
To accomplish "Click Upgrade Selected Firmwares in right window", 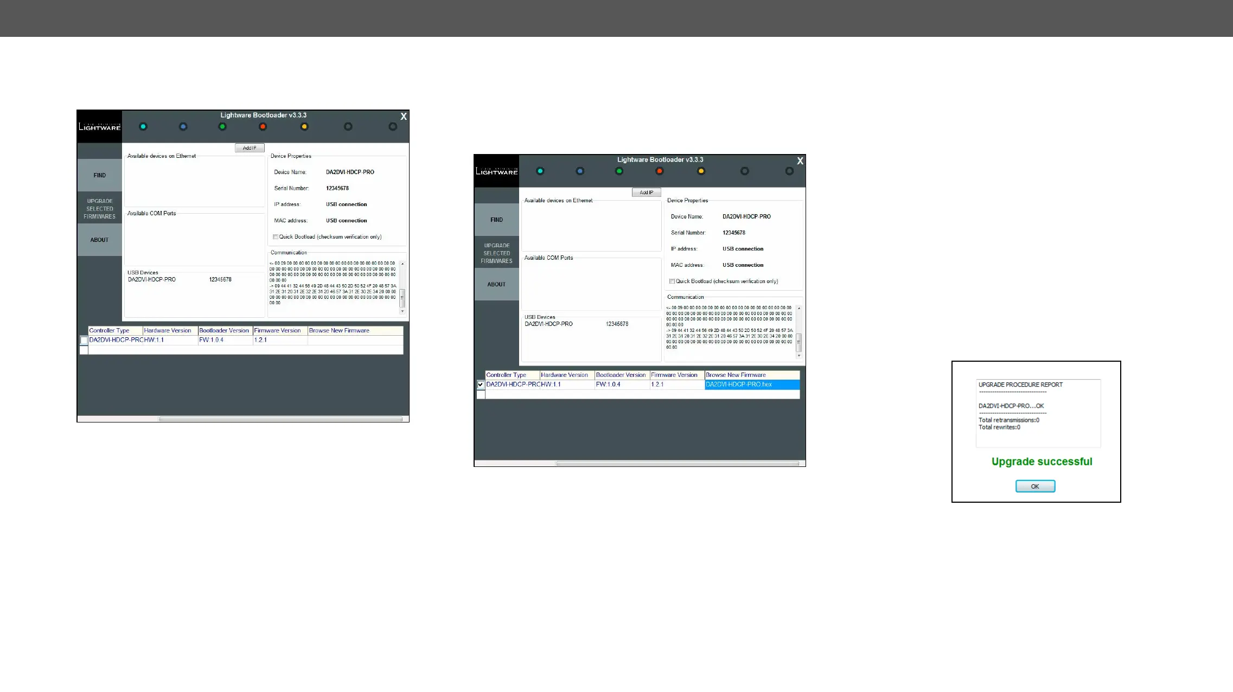I will 497,253.
